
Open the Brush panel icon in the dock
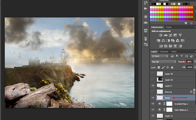[x=146, y=39]
